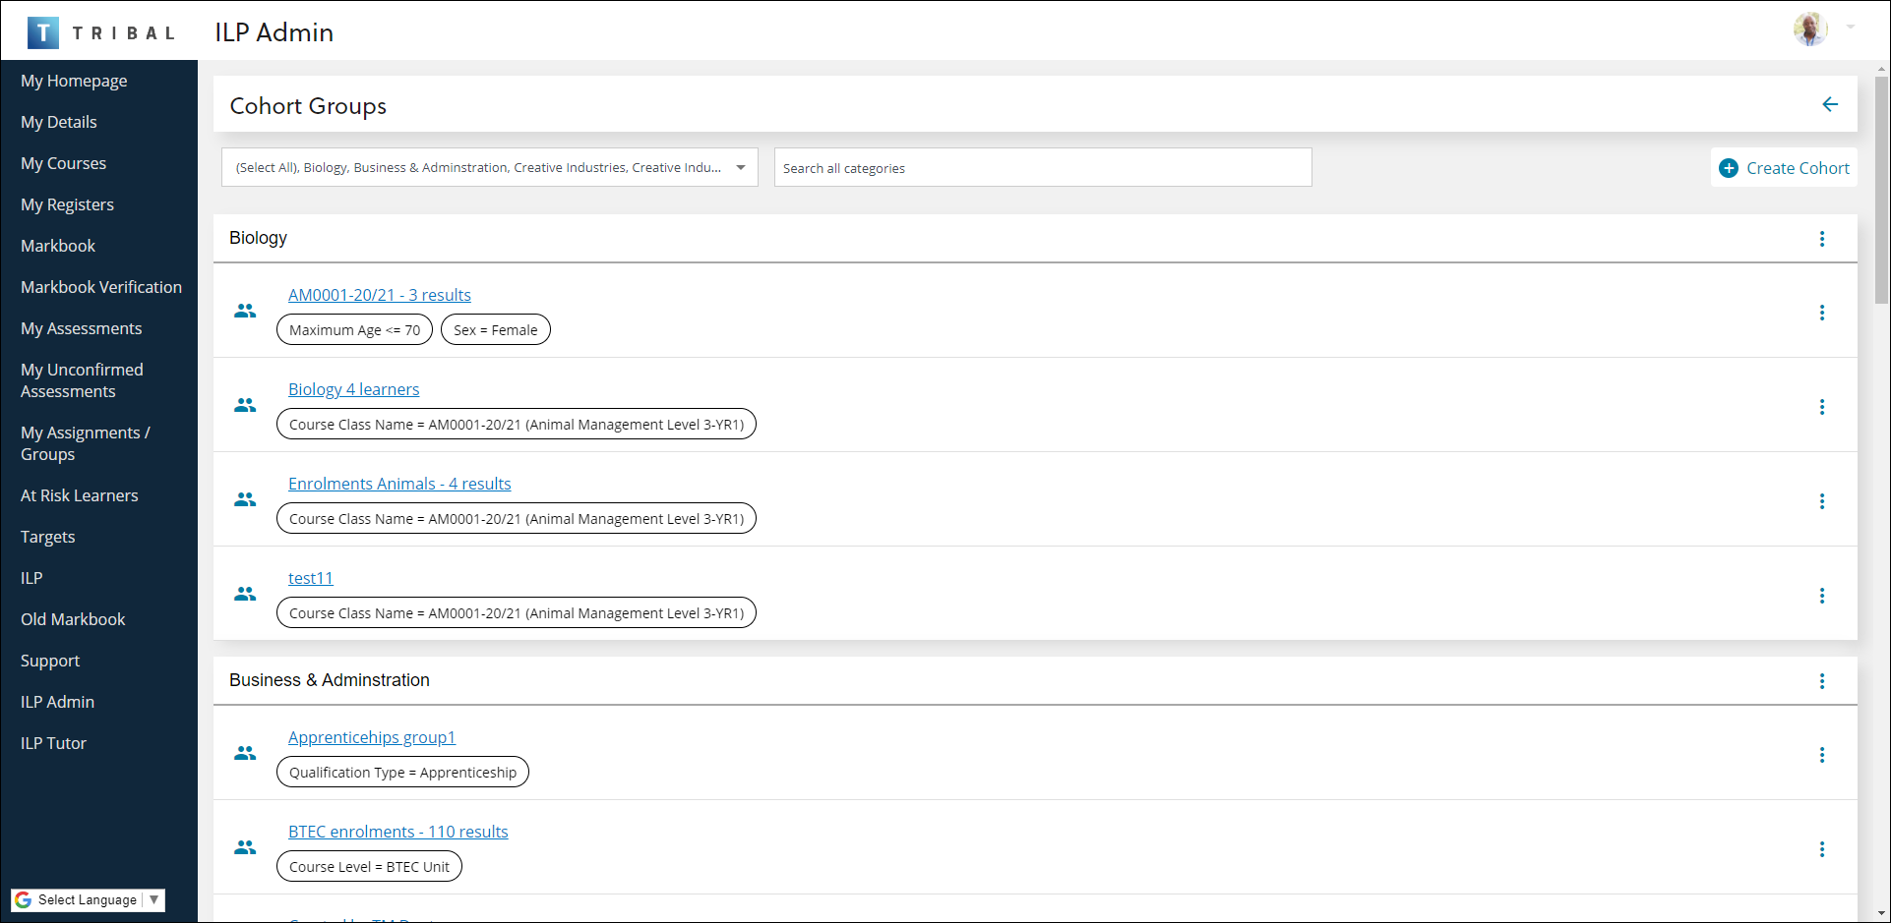
Task: Open BTEC enrolments - 110 results link
Action: coord(397,832)
